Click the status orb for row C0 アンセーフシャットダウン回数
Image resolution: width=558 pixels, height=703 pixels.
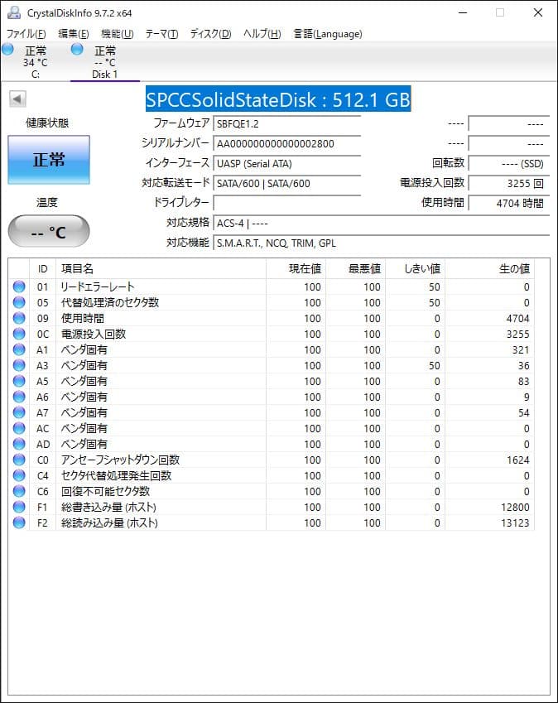(x=19, y=460)
